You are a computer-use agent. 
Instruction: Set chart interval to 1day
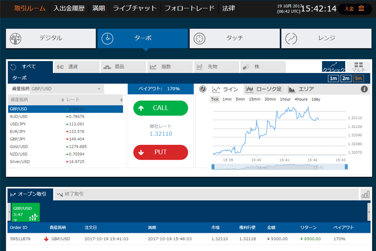coord(316,99)
